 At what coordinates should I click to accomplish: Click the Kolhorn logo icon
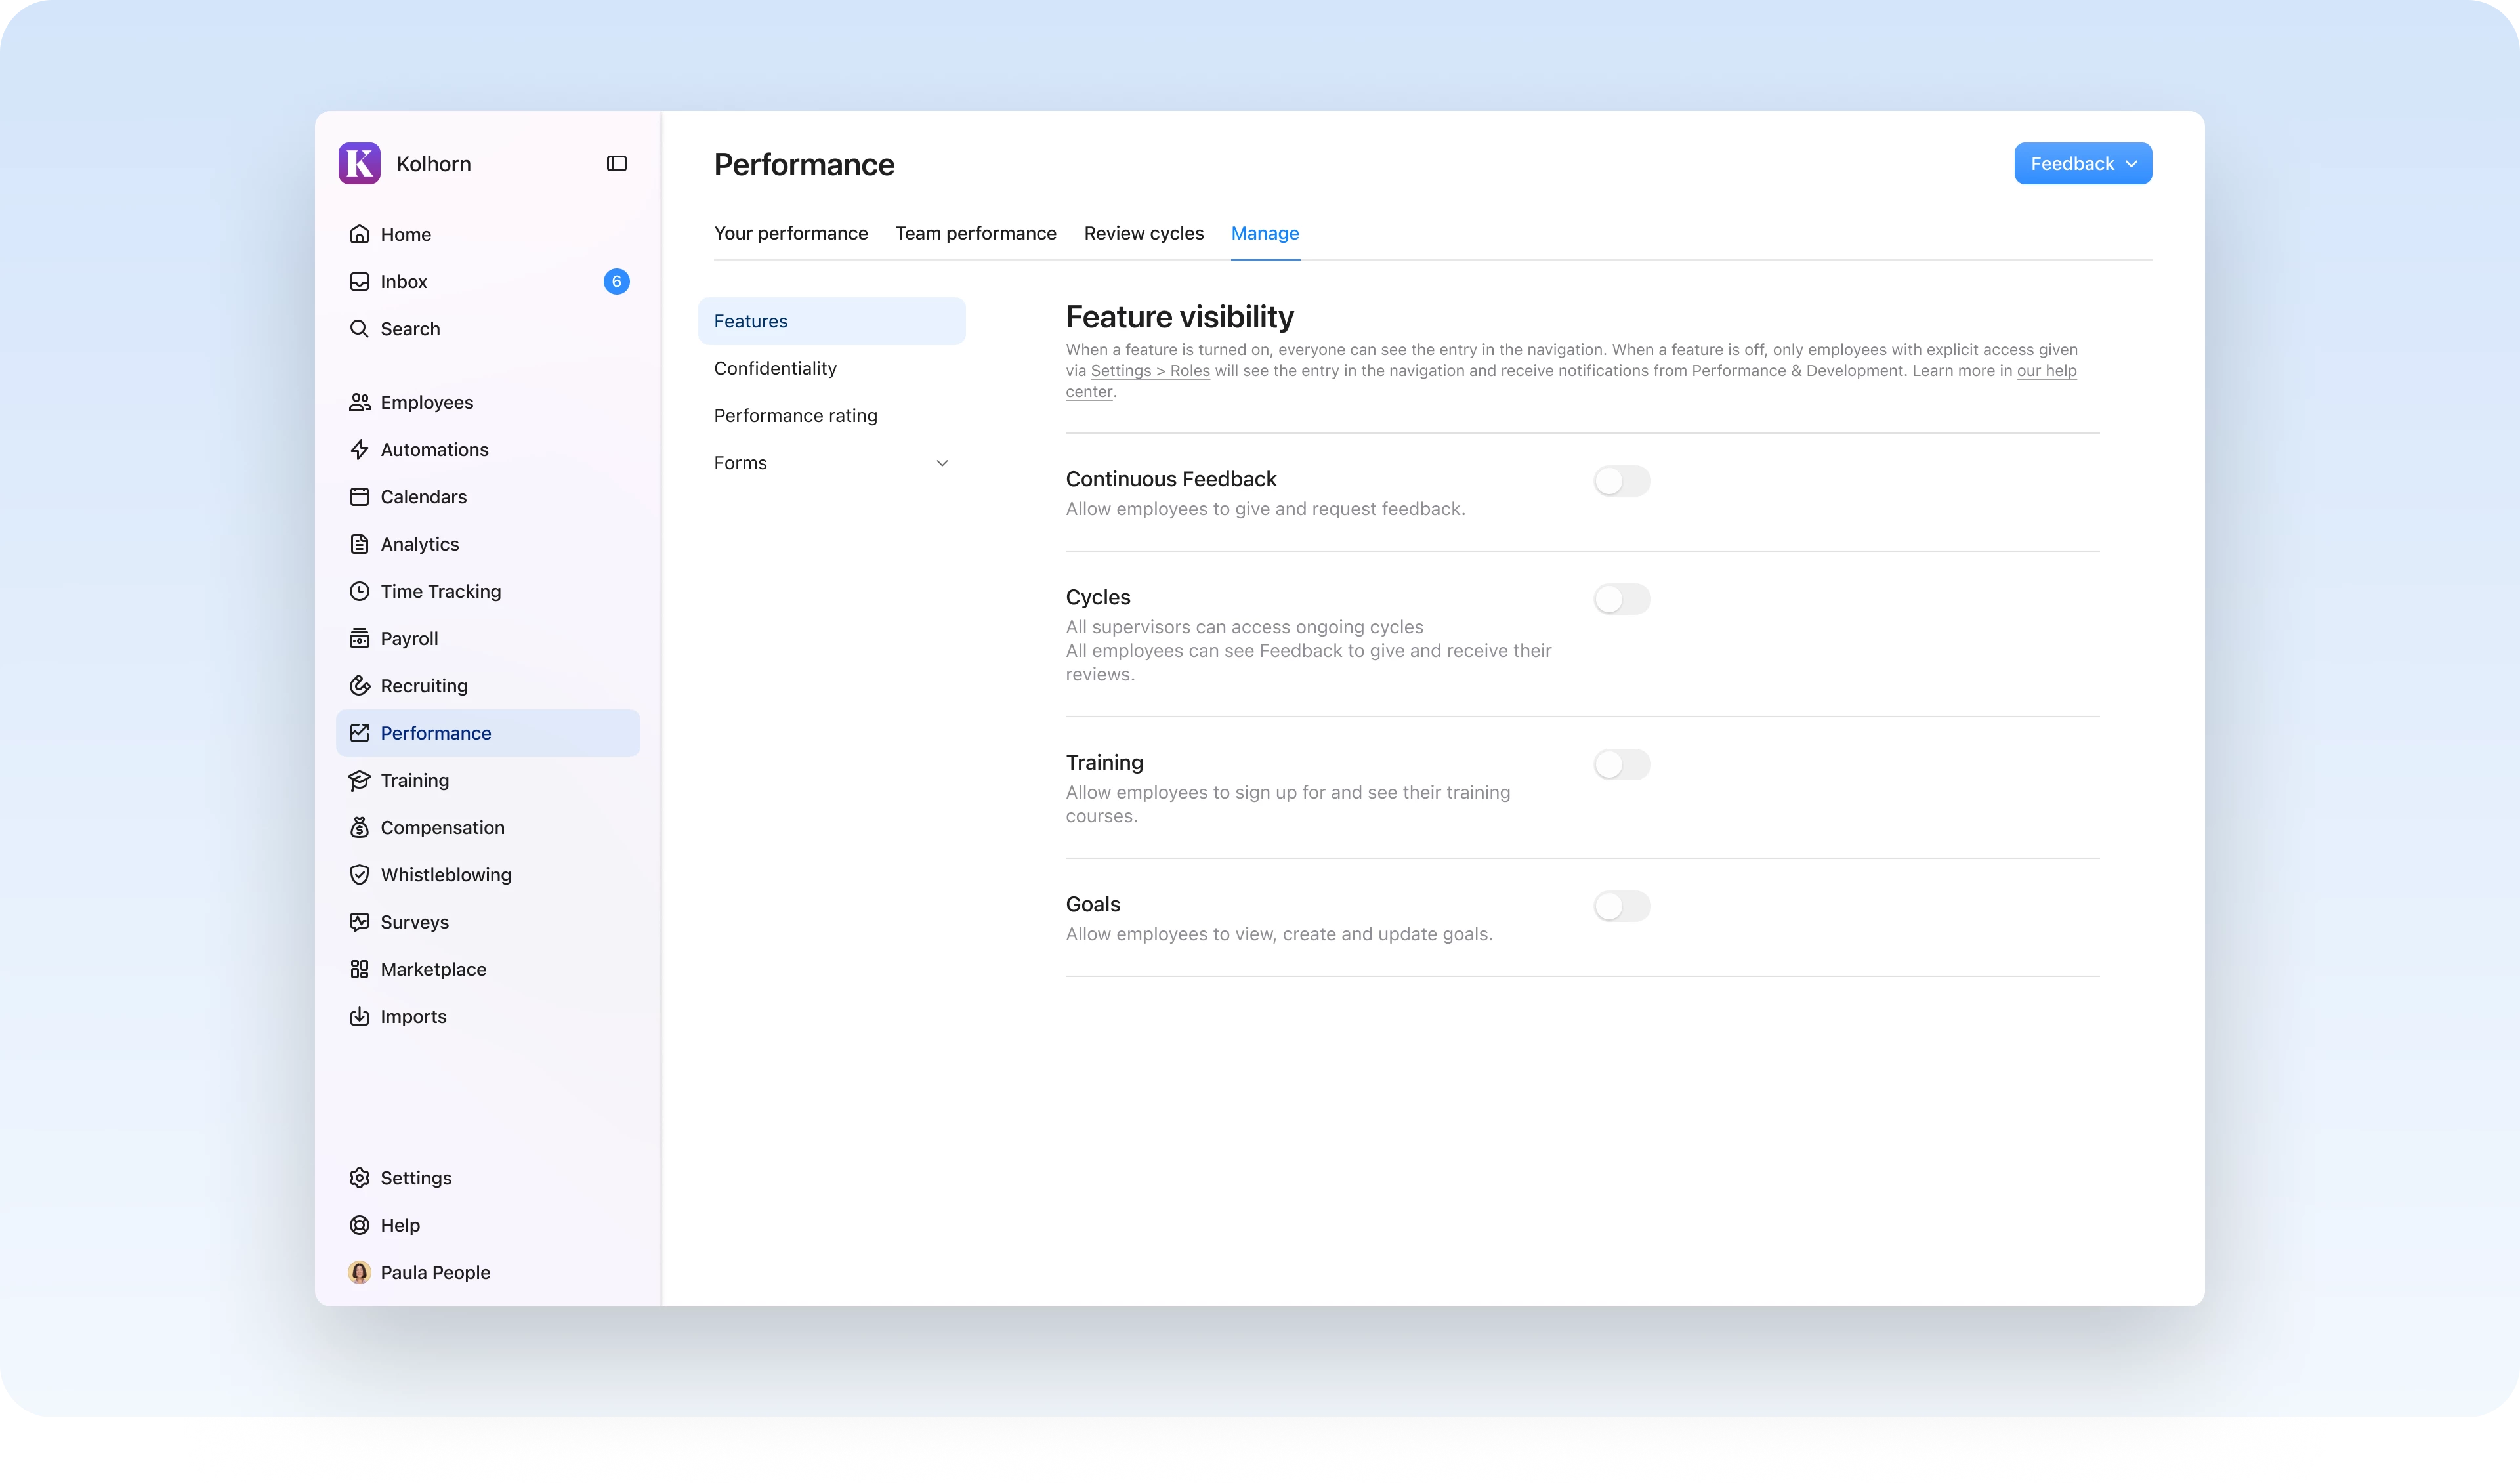(x=359, y=164)
